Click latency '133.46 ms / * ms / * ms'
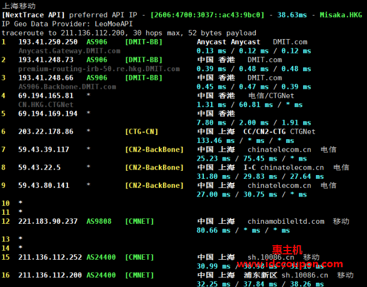 pos(245,141)
